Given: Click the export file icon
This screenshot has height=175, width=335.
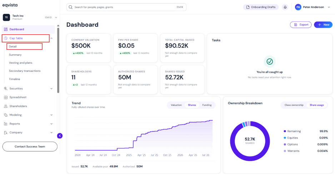Looking at the screenshot, I should (x=296, y=25).
